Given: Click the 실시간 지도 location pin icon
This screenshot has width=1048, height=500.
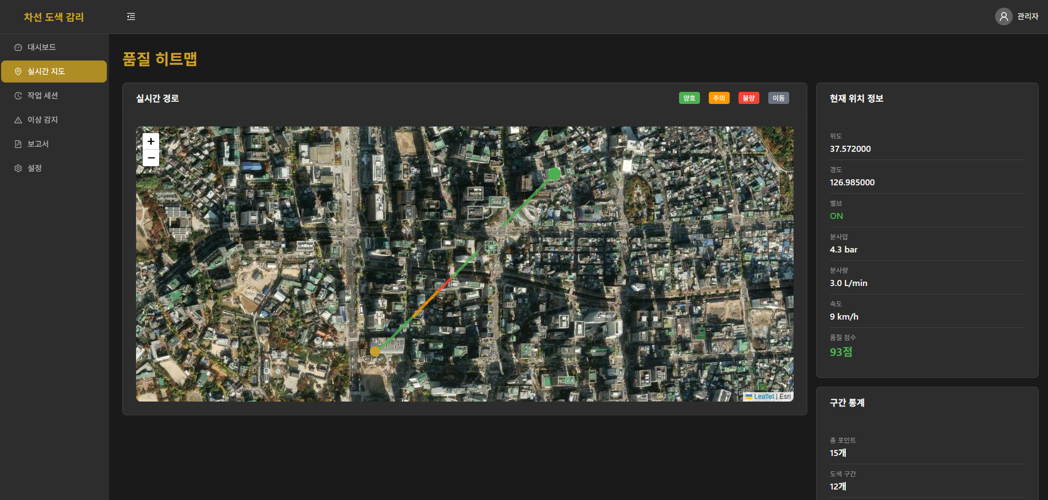Looking at the screenshot, I should click(18, 72).
